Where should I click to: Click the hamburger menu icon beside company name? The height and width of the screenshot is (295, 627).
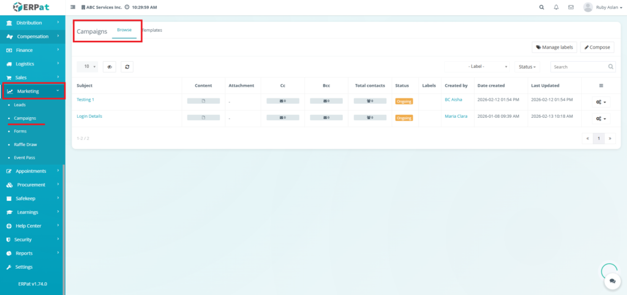pyautogui.click(x=73, y=7)
